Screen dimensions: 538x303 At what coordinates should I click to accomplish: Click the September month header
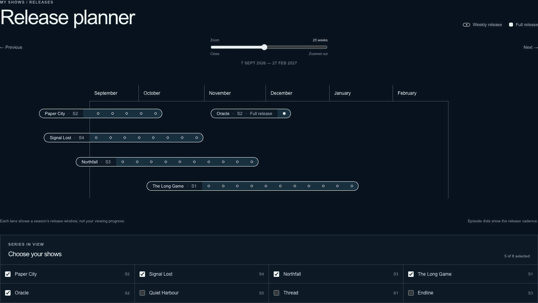(106, 93)
